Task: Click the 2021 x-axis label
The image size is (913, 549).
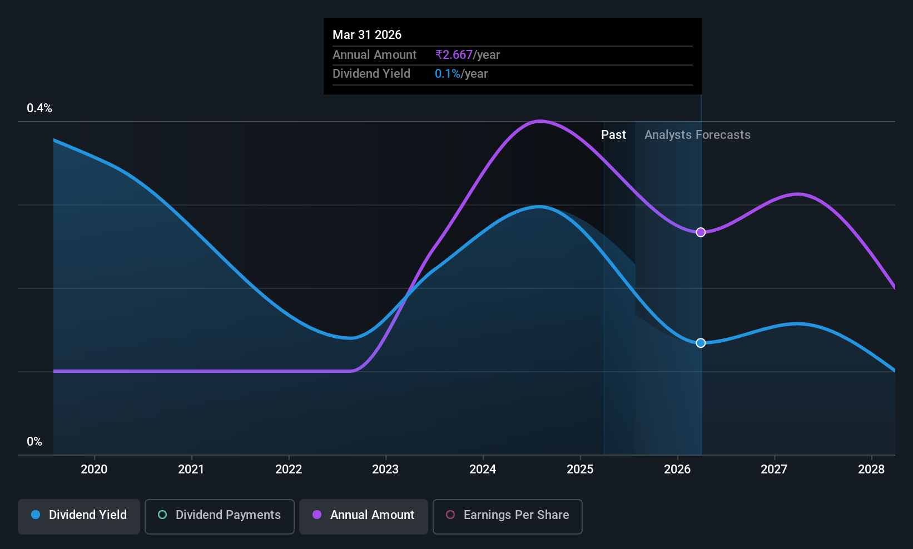Action: [x=191, y=470]
